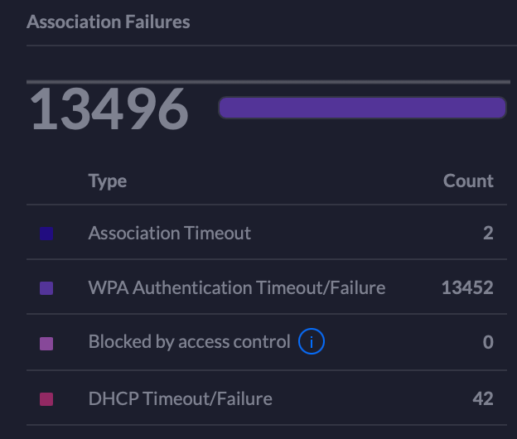Click the DHCP Timeout/Failure color swatch
The image size is (517, 439).
(x=46, y=399)
